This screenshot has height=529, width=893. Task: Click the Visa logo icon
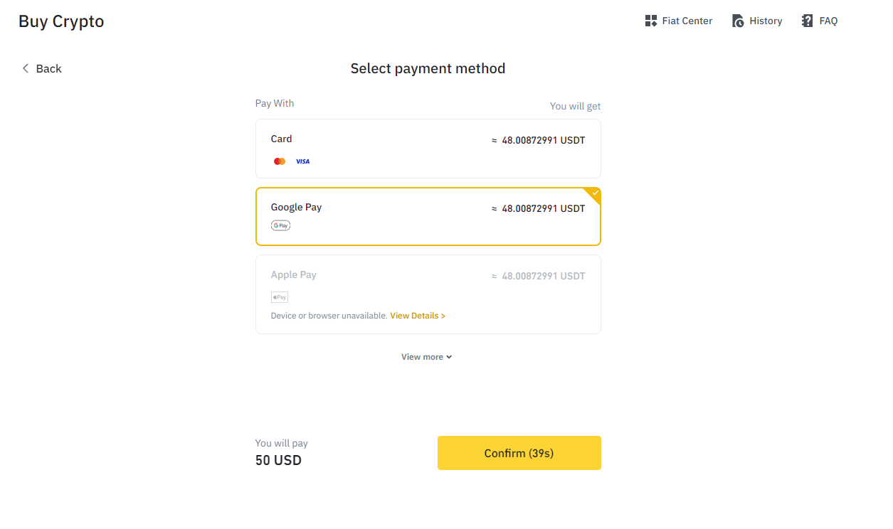(302, 161)
